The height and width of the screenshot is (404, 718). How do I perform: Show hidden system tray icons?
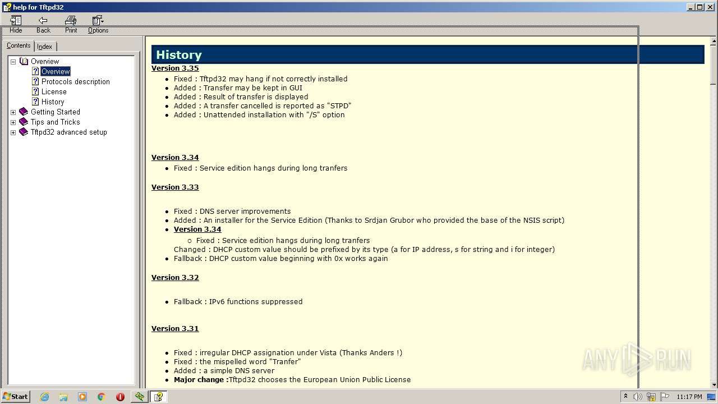coord(625,397)
